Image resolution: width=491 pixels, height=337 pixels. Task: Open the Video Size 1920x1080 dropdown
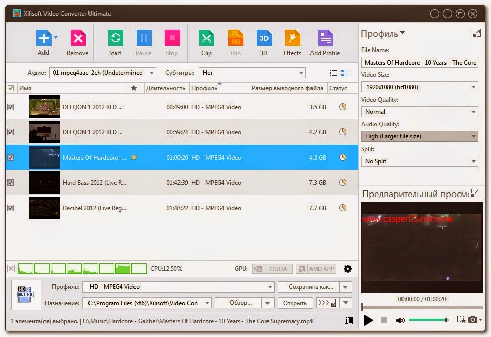[x=420, y=87]
